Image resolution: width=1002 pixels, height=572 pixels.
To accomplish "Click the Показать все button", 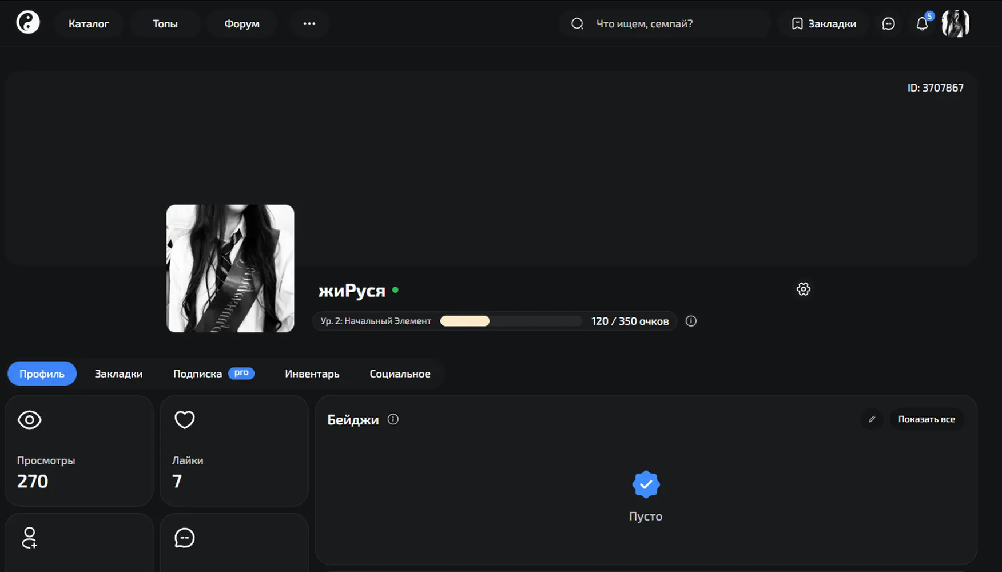I will (927, 419).
